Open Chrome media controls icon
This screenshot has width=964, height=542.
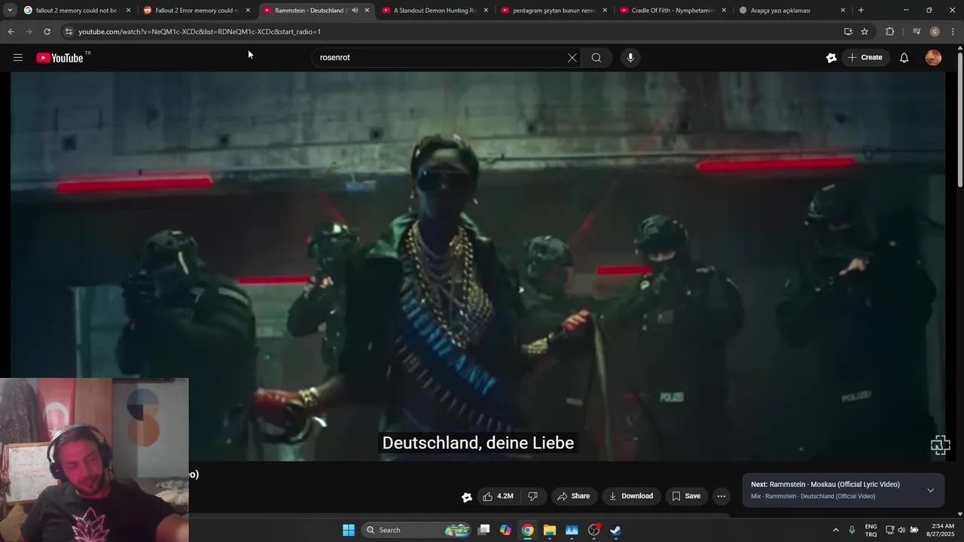pyautogui.click(x=917, y=32)
